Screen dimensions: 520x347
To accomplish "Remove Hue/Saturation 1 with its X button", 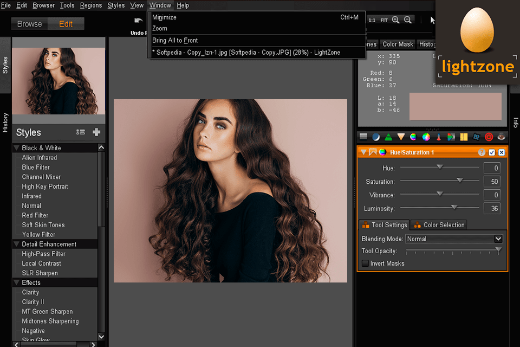I will point(502,152).
